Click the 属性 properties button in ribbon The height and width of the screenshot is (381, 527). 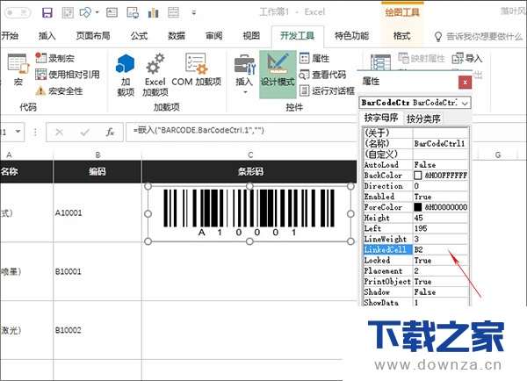point(314,59)
